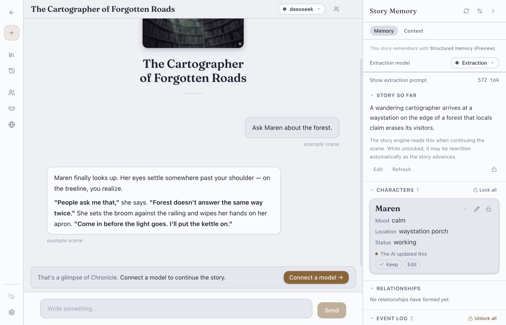Image resolution: width=506 pixels, height=325 pixels.
Task: Switch to the Context tab
Action: click(413, 31)
